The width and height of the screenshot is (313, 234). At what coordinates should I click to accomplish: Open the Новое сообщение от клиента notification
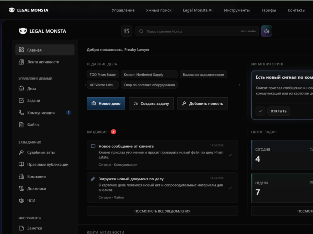pyautogui.click(x=162, y=155)
